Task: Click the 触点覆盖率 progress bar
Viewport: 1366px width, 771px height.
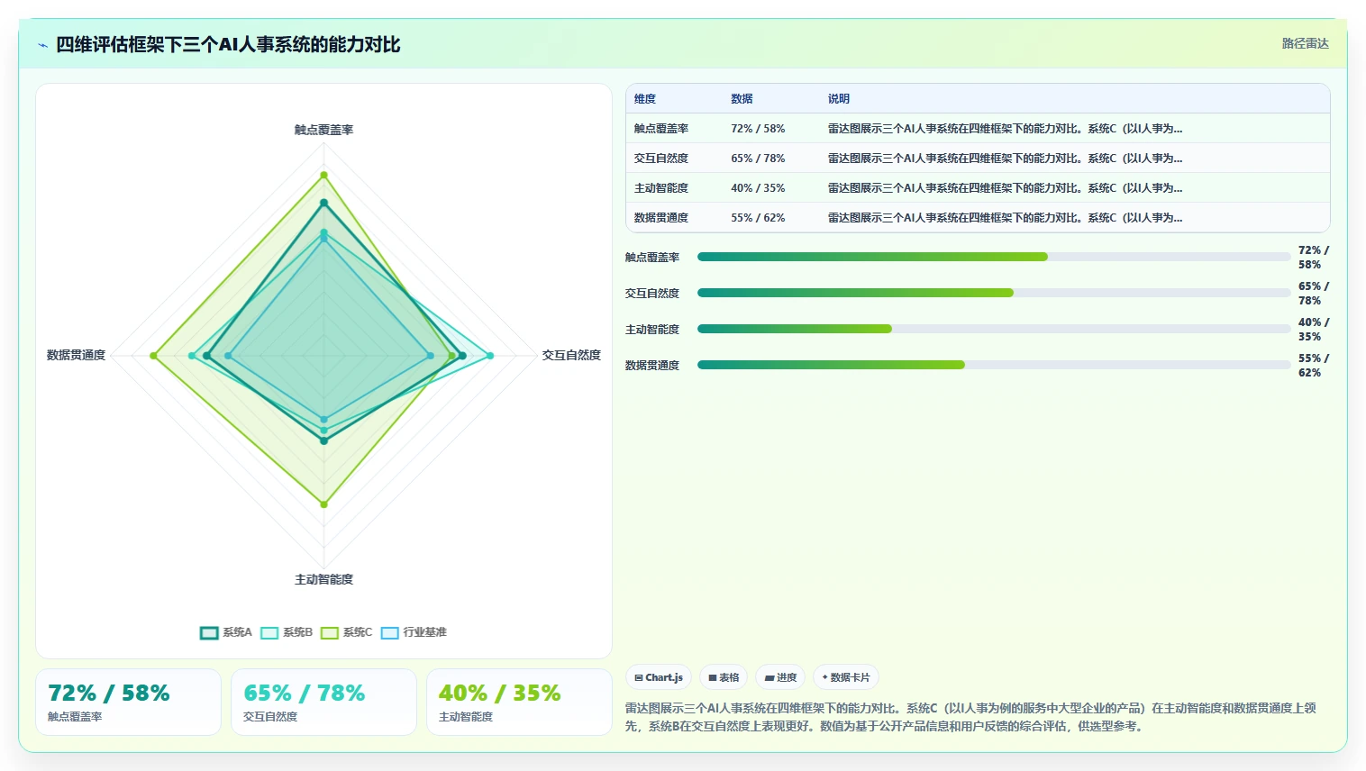Action: coord(994,257)
